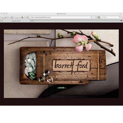Click the search magnifying glass icon
The width and height of the screenshot is (123, 123).
point(120,17)
